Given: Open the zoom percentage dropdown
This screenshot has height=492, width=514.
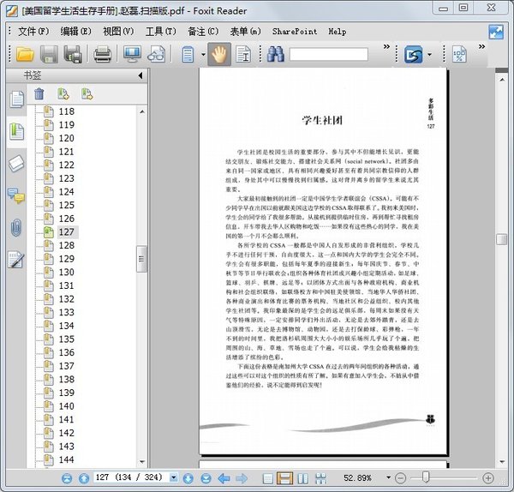Looking at the screenshot, I should point(388,477).
